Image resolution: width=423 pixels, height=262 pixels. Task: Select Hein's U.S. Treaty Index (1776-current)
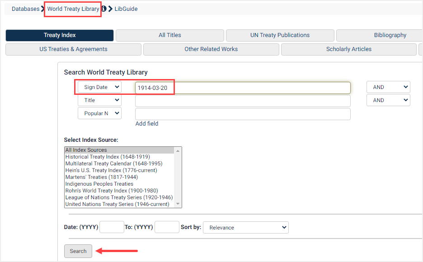point(119,170)
